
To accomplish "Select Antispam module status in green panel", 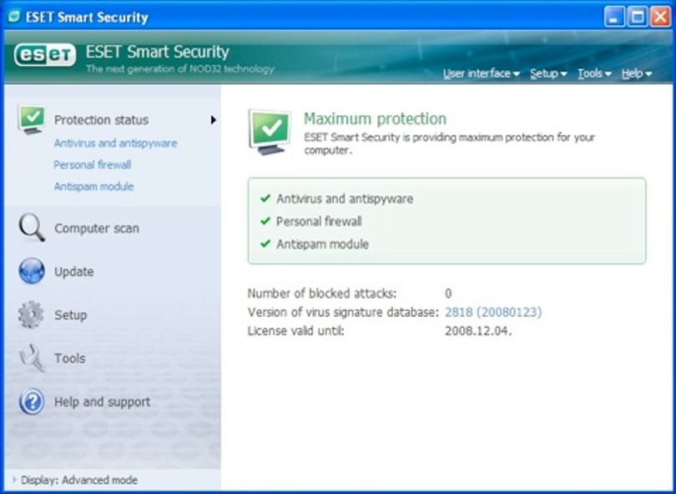I will 322,244.
